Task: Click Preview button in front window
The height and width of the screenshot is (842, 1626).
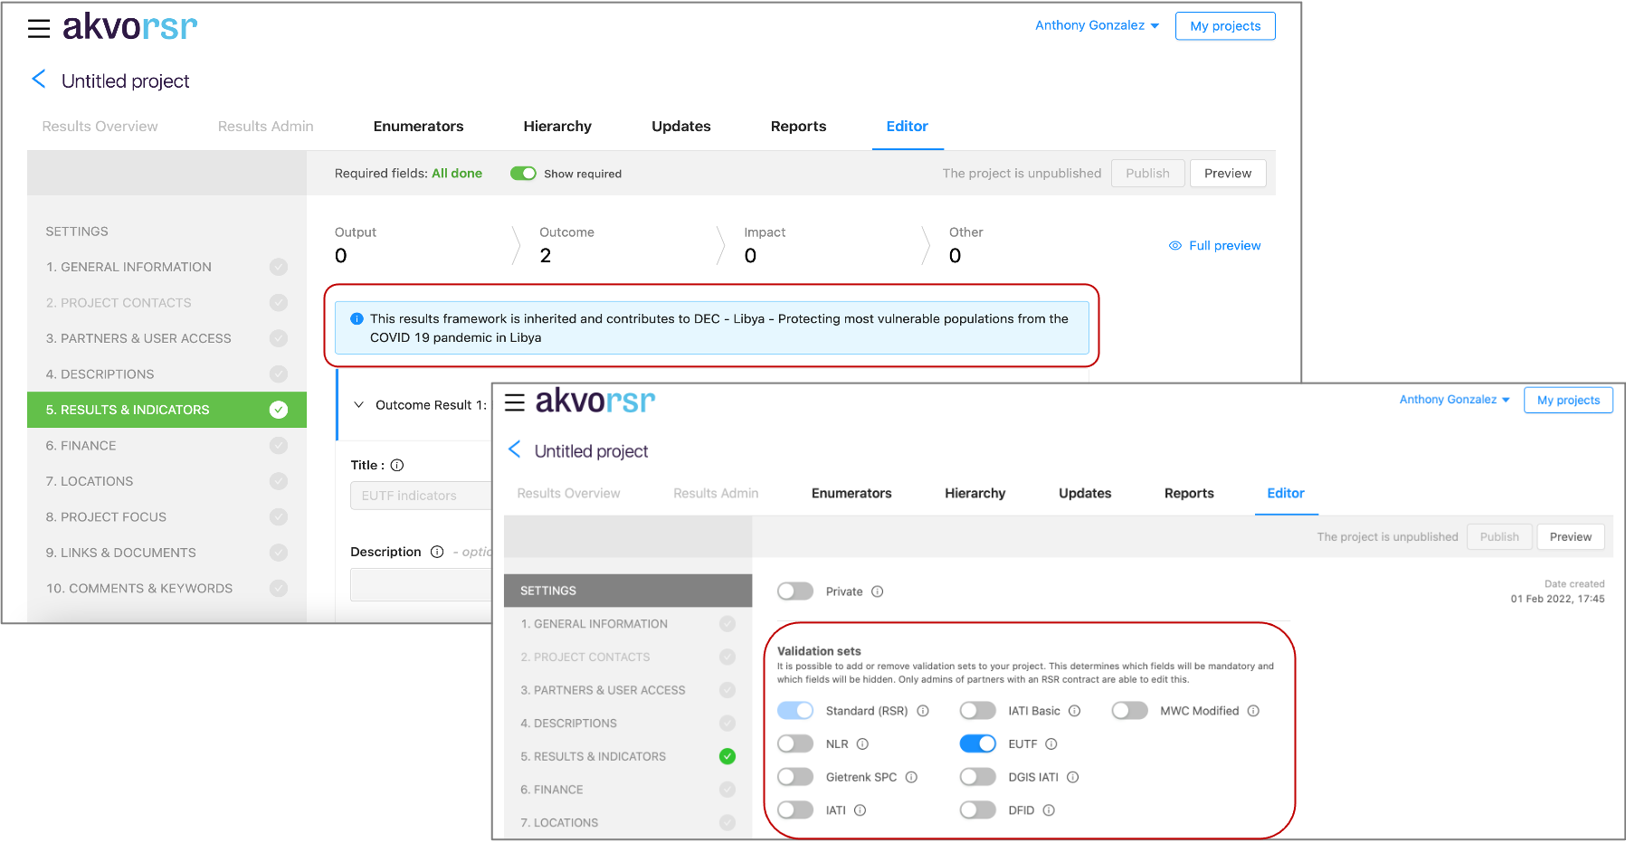Action: coord(1570,536)
